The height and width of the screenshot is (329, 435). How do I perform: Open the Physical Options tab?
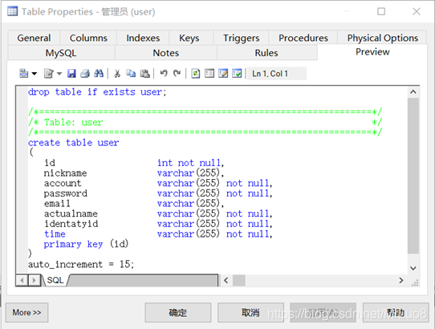pos(382,38)
